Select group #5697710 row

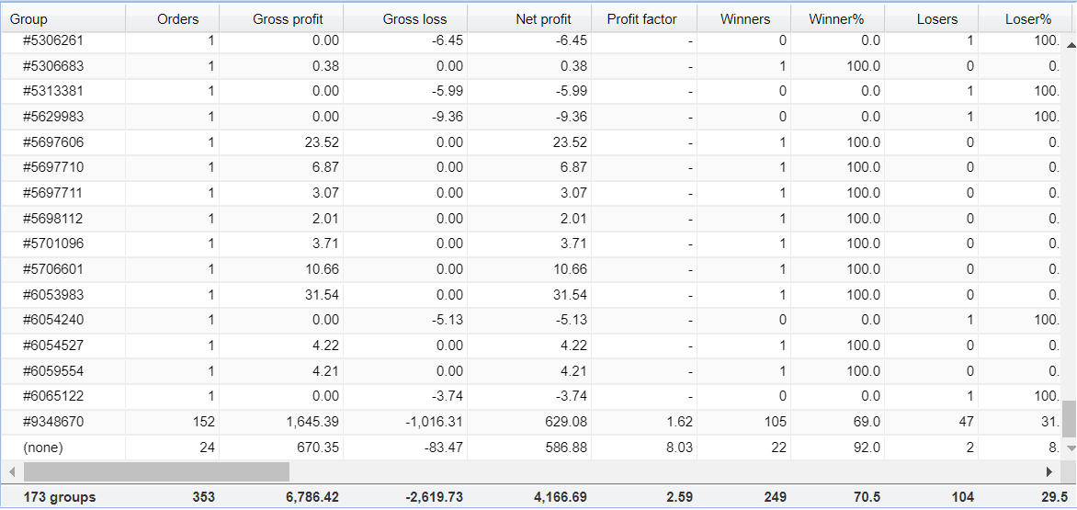tap(531, 167)
